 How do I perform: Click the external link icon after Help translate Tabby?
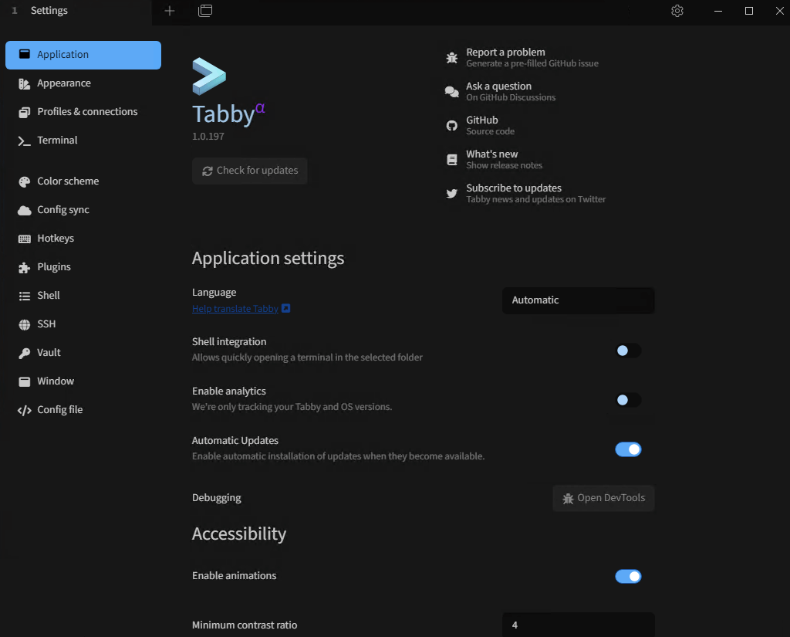pyautogui.click(x=285, y=308)
